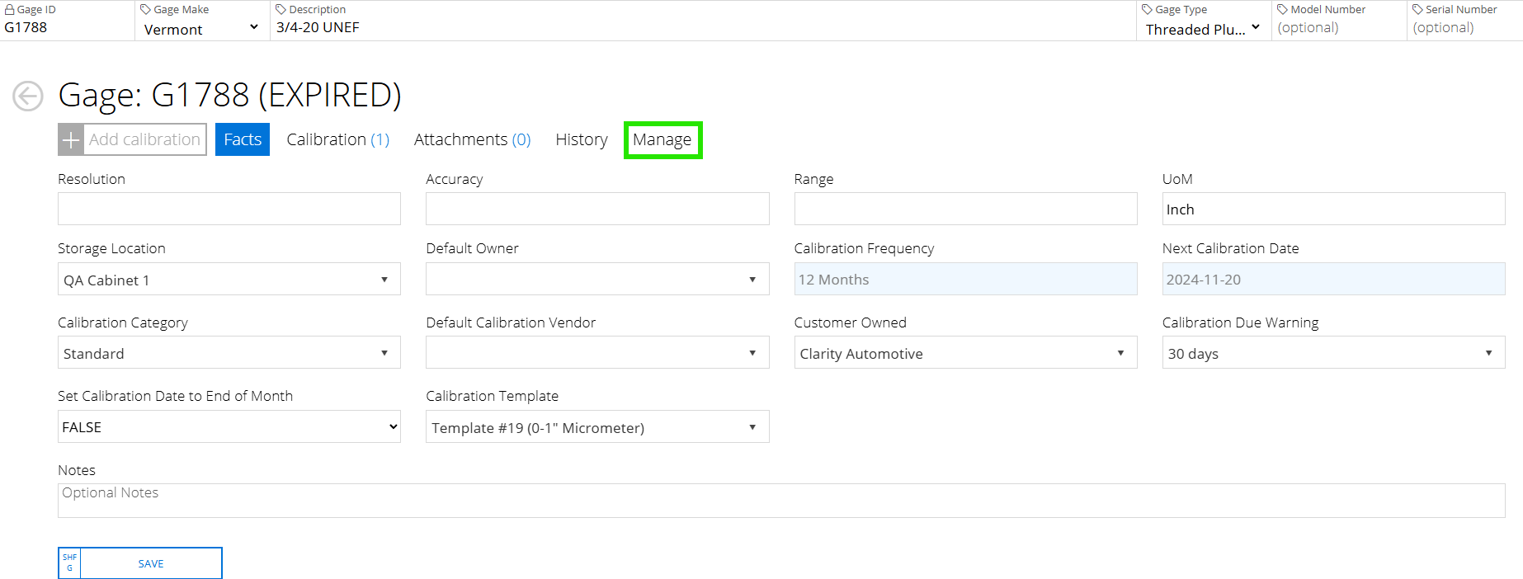Click the tag icon beside Gage Make
Image resolution: width=1523 pixels, height=579 pixels.
(145, 9)
